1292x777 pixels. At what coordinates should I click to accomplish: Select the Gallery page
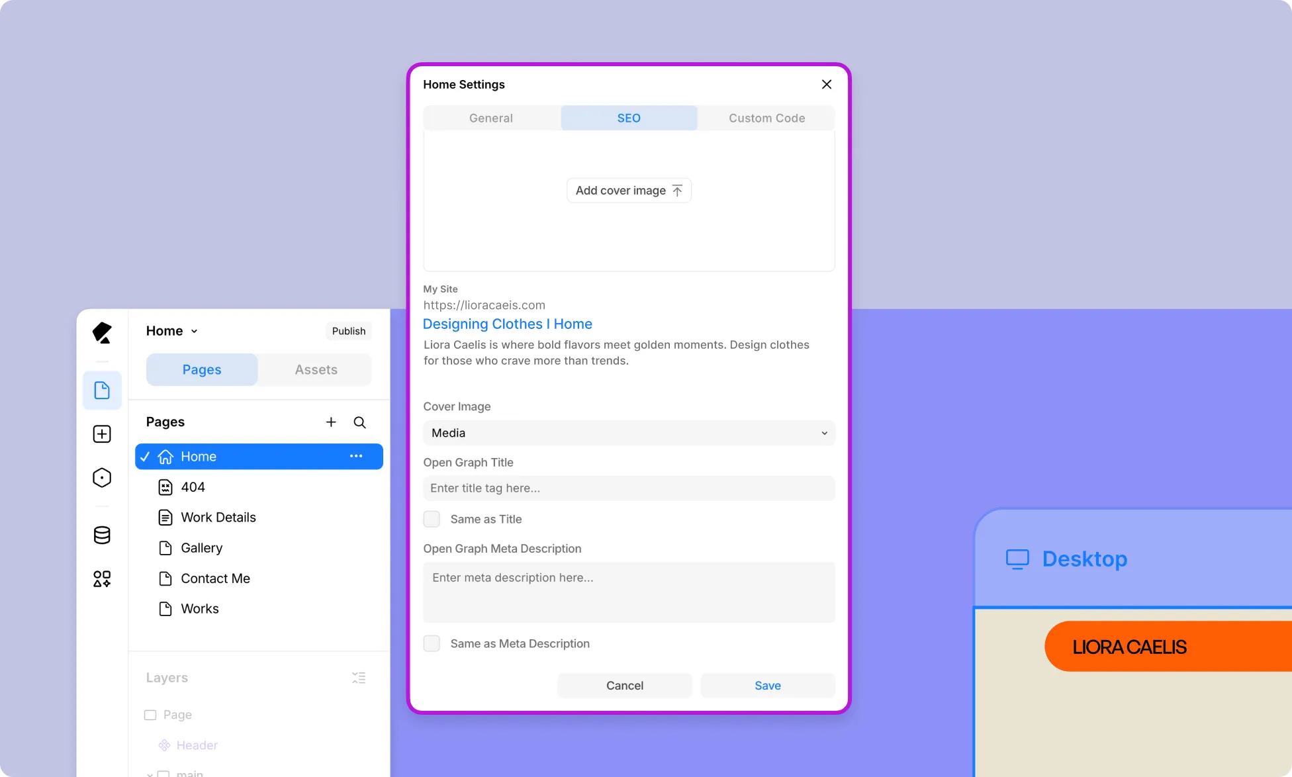click(259, 548)
